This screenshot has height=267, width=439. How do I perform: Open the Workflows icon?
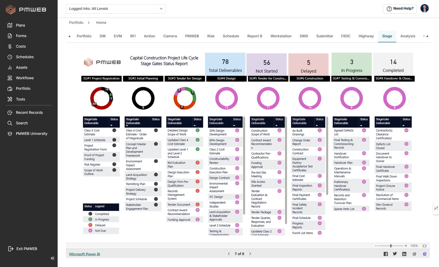pyautogui.click(x=10, y=78)
